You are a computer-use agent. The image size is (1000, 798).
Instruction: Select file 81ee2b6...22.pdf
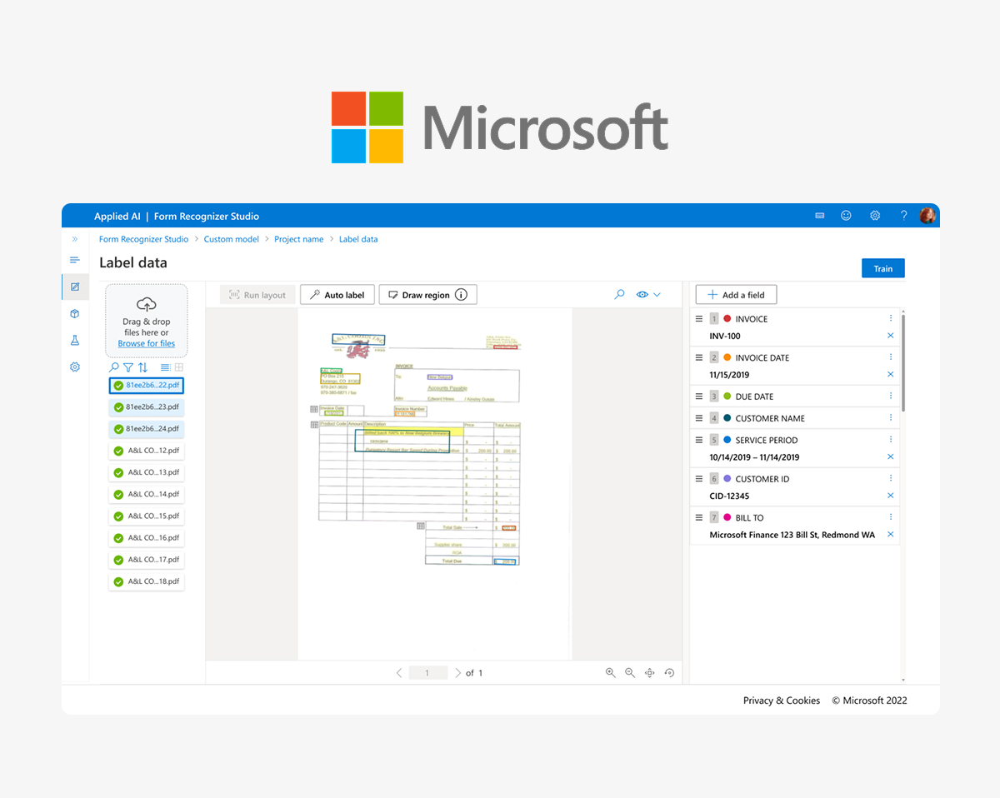pyautogui.click(x=147, y=386)
